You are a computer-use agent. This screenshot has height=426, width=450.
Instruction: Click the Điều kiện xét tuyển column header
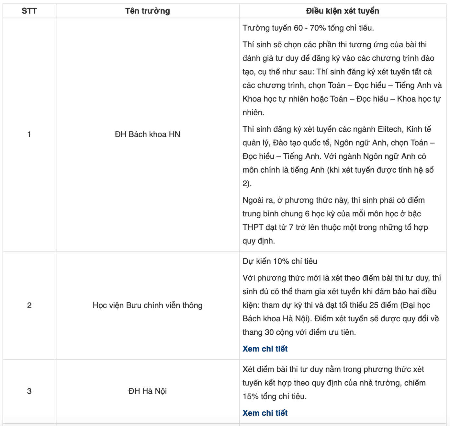click(343, 11)
